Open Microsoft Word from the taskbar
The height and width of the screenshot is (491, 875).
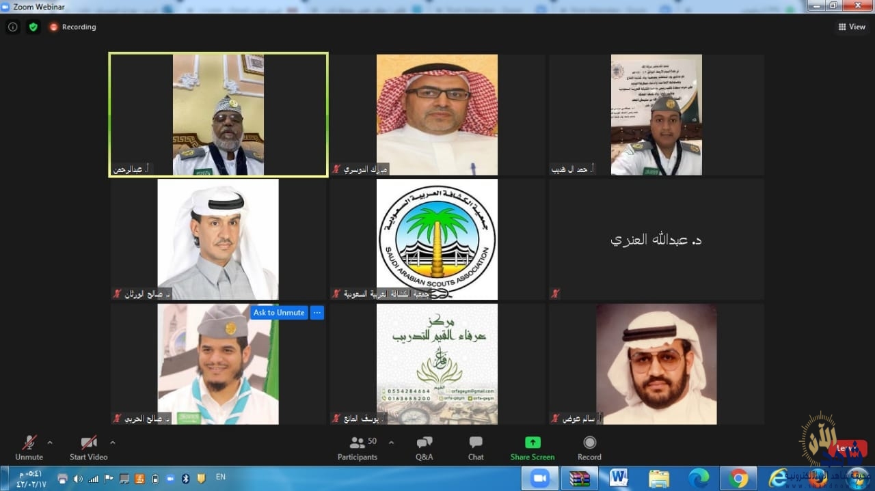[x=619, y=478]
